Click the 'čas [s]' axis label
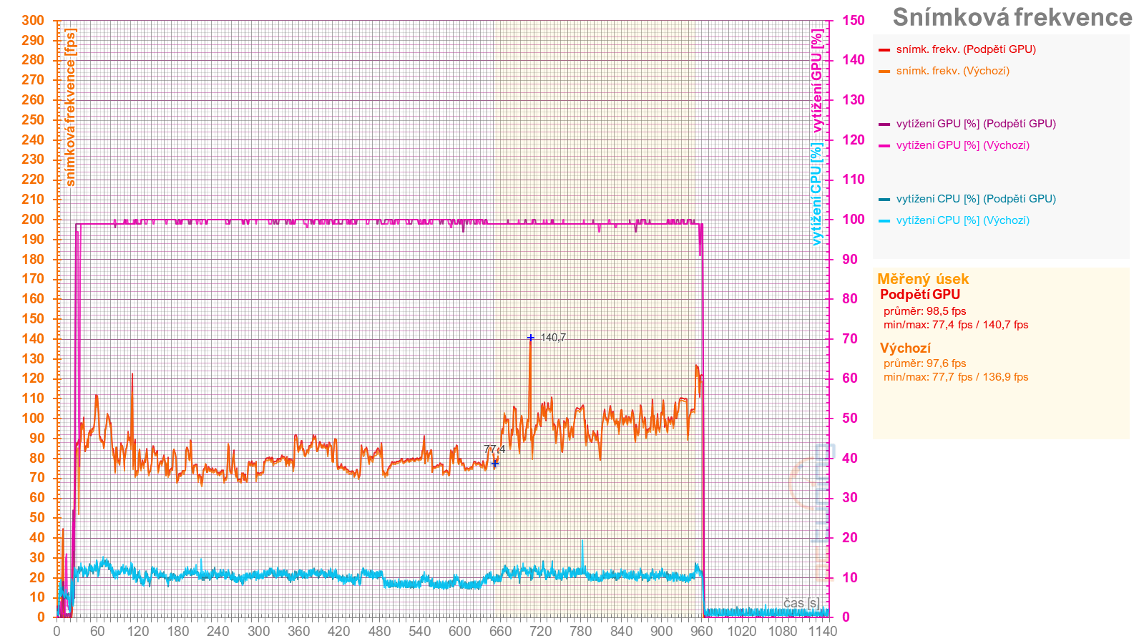 801,603
